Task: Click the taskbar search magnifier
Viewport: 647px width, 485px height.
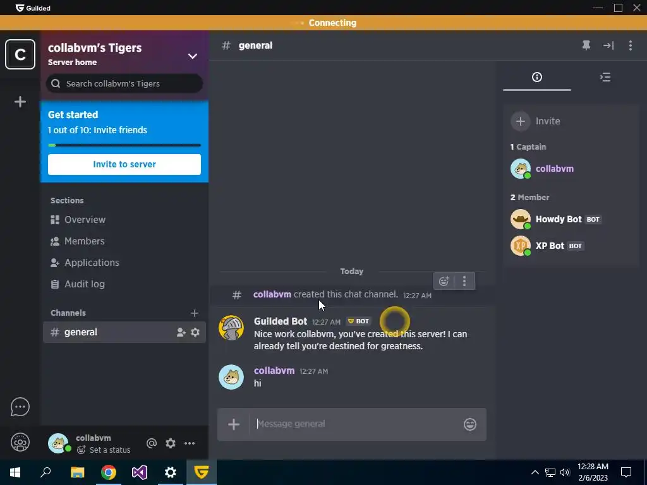Action: tap(45, 472)
